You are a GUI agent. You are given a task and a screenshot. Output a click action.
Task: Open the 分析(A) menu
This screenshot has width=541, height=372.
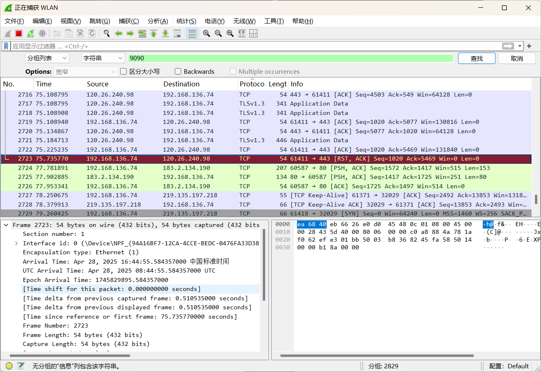coord(158,21)
